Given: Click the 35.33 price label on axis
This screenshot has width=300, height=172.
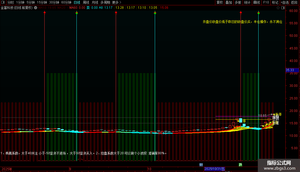Looking at the screenshot, I should coord(290,70).
